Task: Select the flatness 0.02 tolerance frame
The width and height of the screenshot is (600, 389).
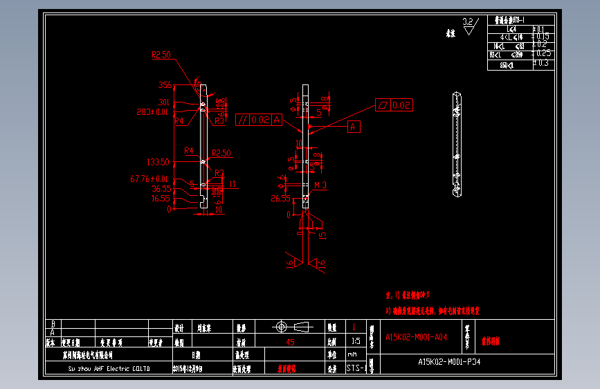Action: click(394, 105)
